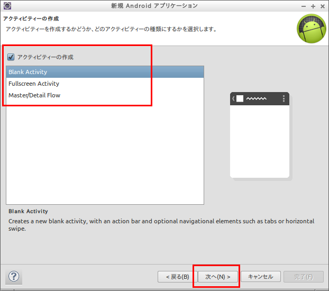Viewport: 329px width, 291px height.
Task: Minimize the 新規 Android アプリケーション window
Action: point(304,6)
